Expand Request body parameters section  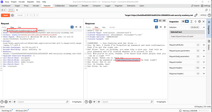coord(204,56)
